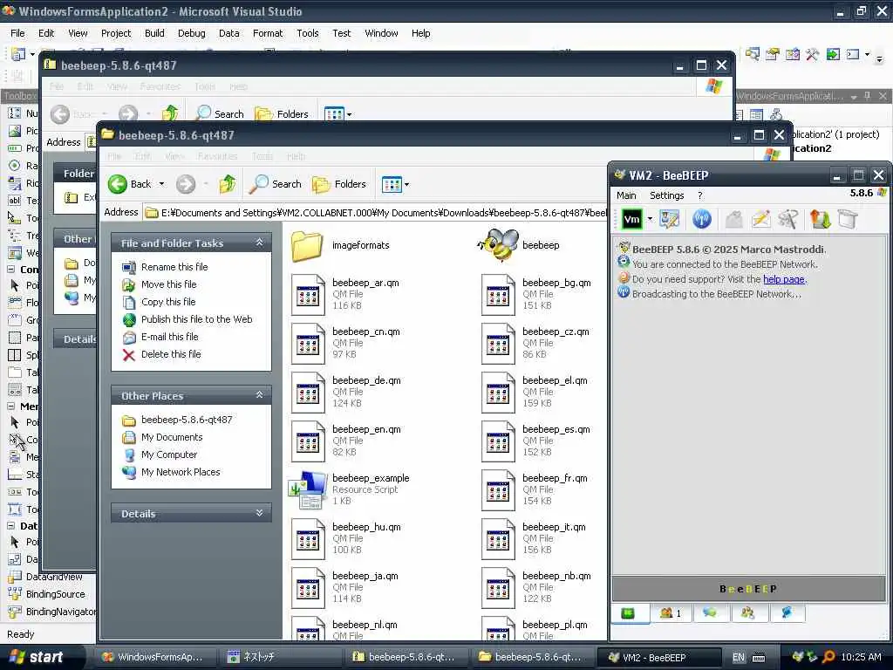Select the beebeep_cn.qm file icon
The image size is (893, 670).
click(308, 344)
